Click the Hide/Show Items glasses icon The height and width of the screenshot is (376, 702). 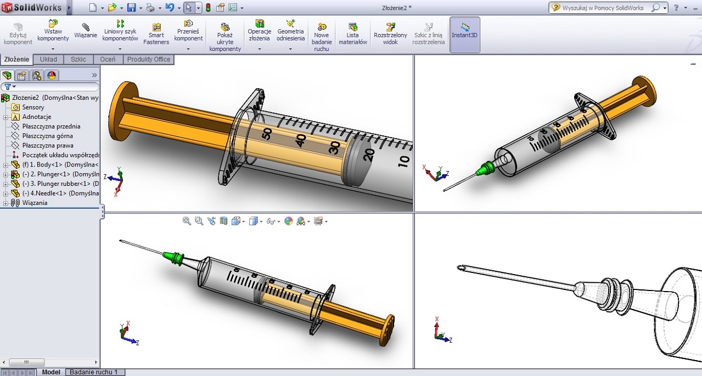[271, 221]
